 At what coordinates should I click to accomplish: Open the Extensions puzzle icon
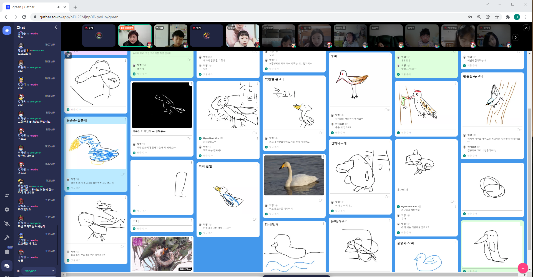point(508,17)
